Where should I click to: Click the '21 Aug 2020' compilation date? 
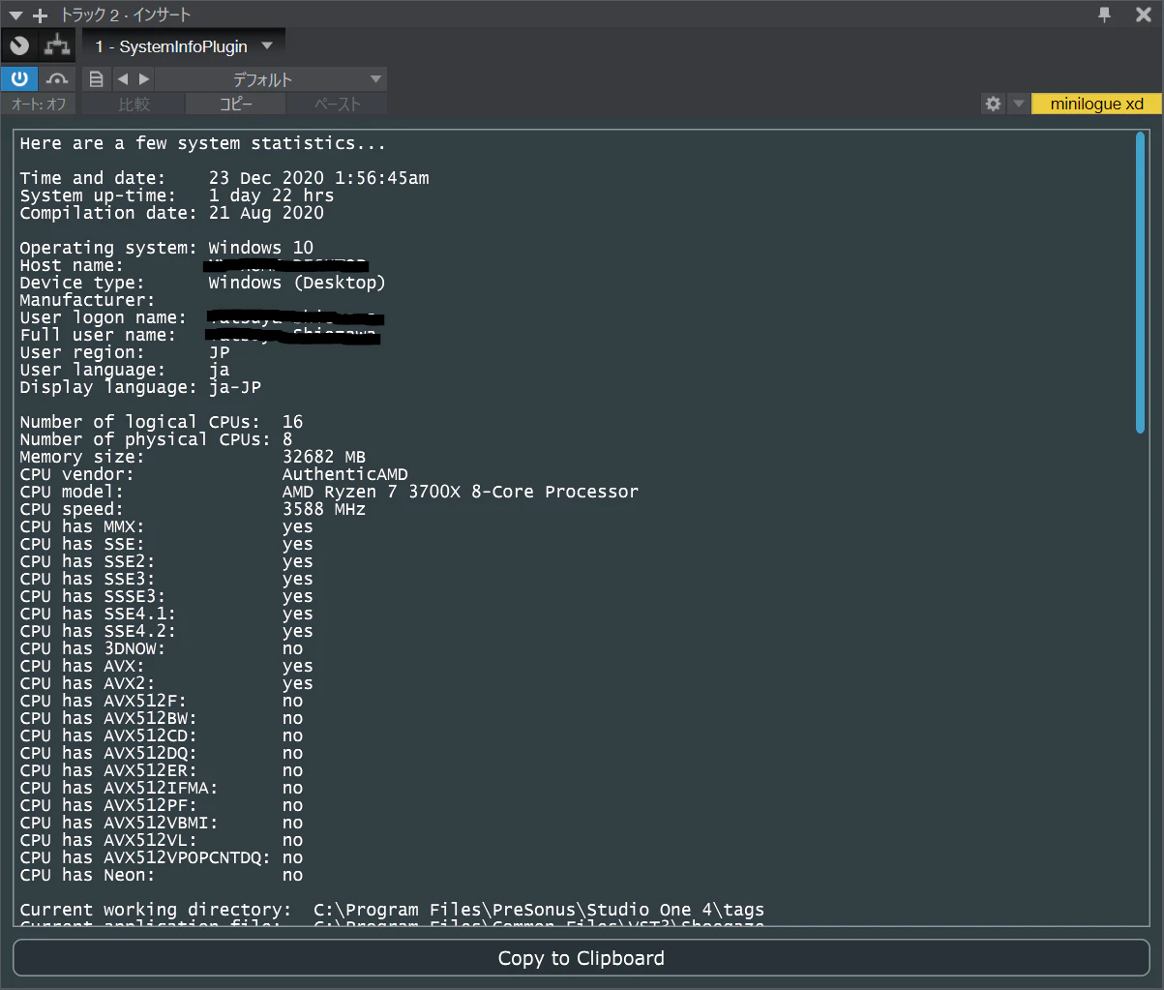click(x=266, y=213)
